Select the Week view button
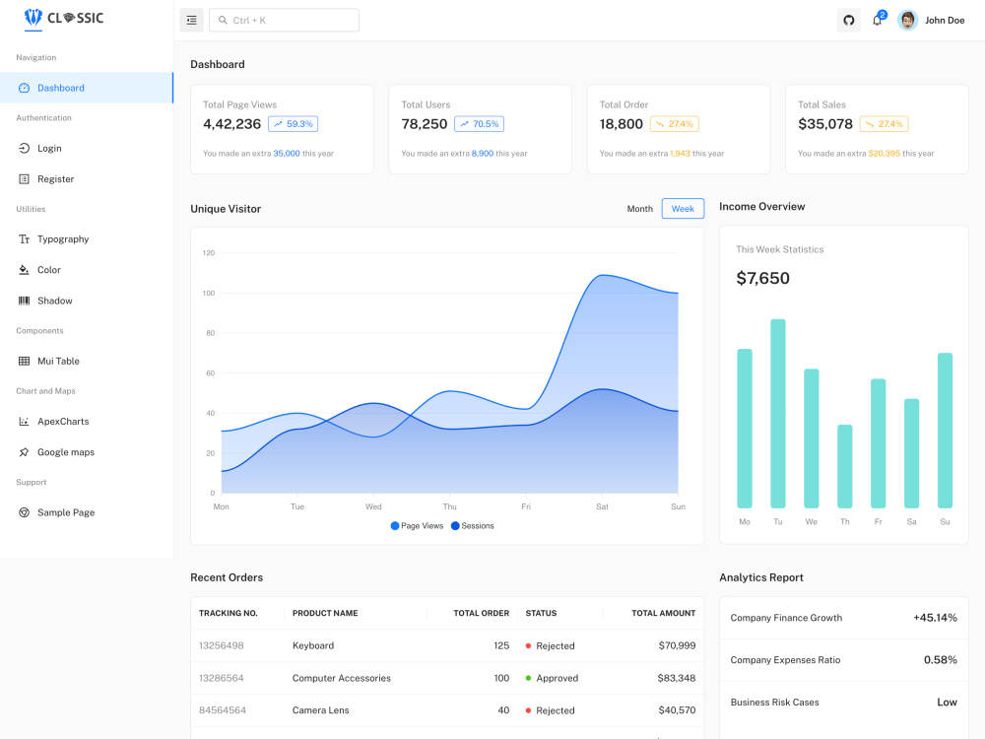This screenshot has height=739, width=985. [x=683, y=209]
